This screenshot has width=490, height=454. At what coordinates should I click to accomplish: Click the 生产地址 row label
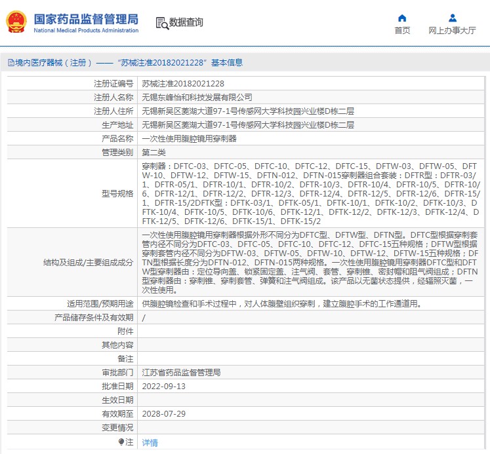117,125
